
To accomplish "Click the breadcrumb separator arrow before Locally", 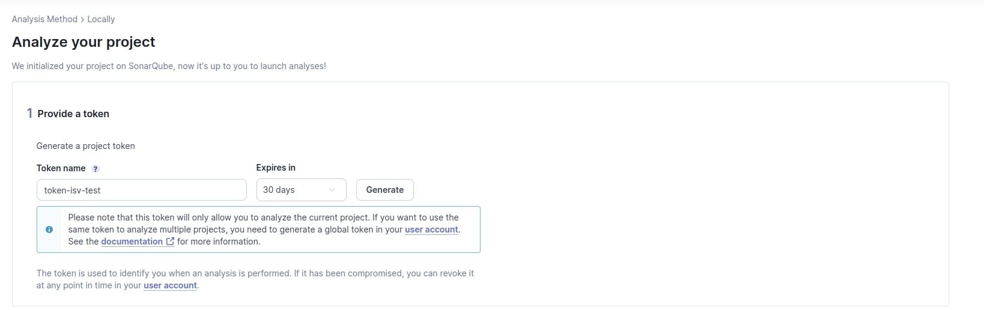I will 82,19.
